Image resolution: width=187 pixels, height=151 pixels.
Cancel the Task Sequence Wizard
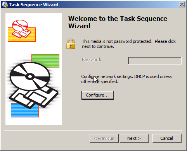pyautogui.click(x=167, y=138)
